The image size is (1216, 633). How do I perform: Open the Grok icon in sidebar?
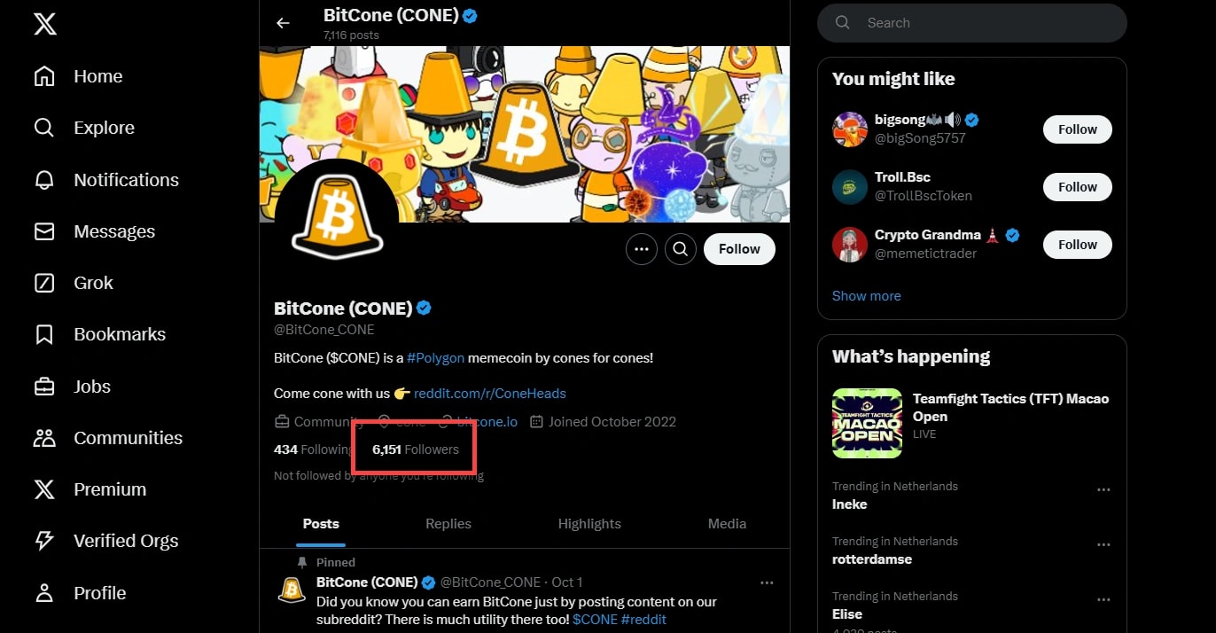click(x=44, y=283)
